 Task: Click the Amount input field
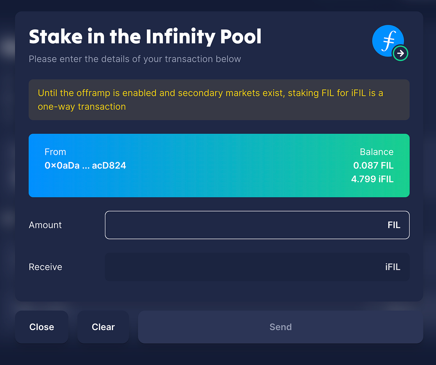pos(257,225)
